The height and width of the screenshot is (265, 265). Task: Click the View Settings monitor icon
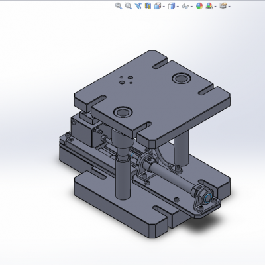(223, 6)
